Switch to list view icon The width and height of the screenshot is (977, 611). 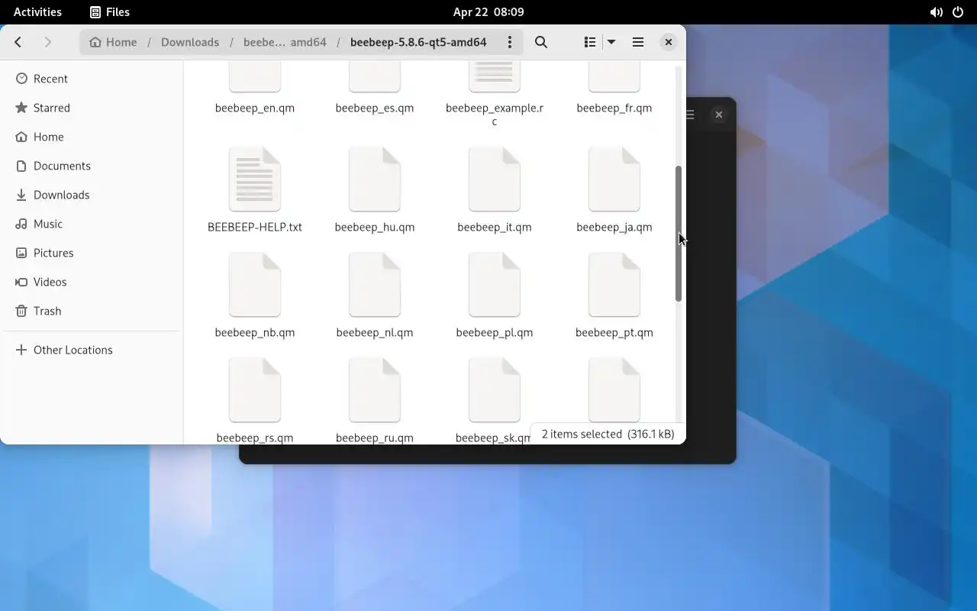click(590, 42)
